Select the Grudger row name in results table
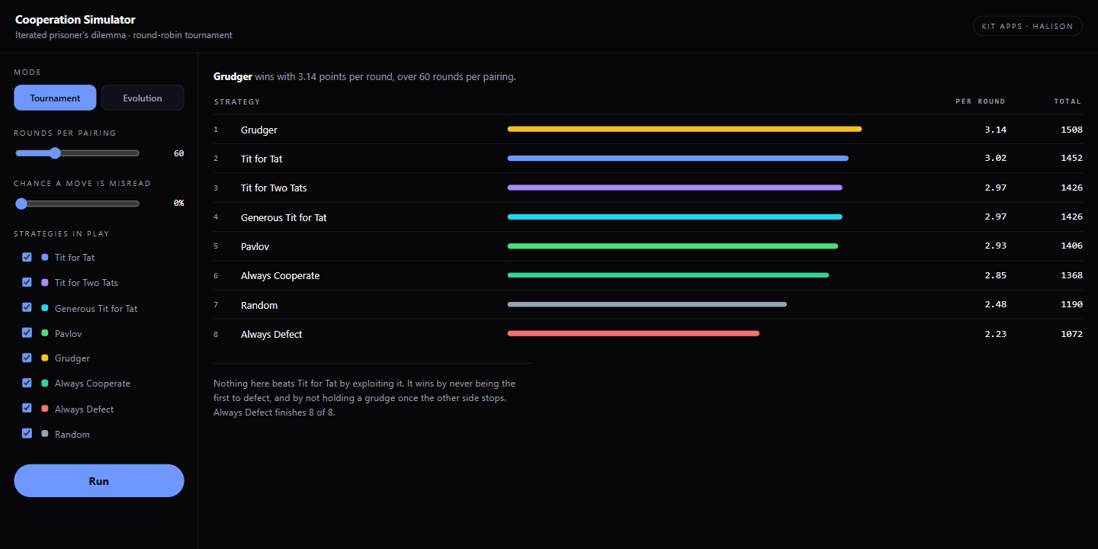Image resolution: width=1098 pixels, height=549 pixels. pos(259,130)
